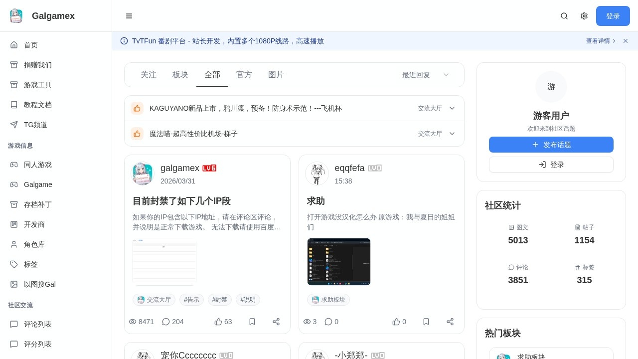Share the 求助 post by eqqfefa
Image resolution: width=638 pixels, height=359 pixels.
point(450,322)
